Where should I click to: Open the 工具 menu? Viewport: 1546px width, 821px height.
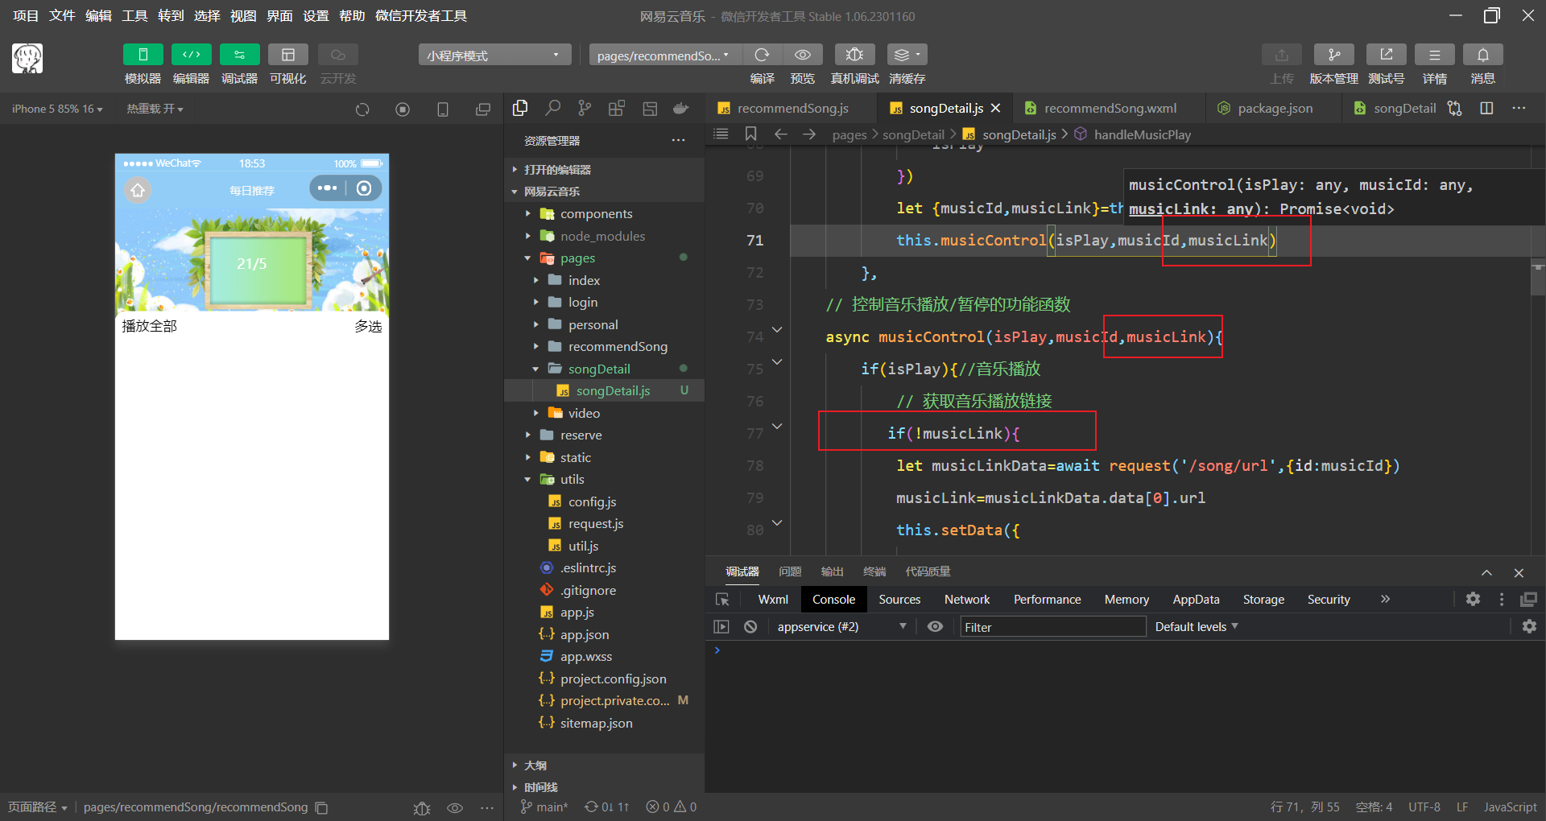click(134, 15)
